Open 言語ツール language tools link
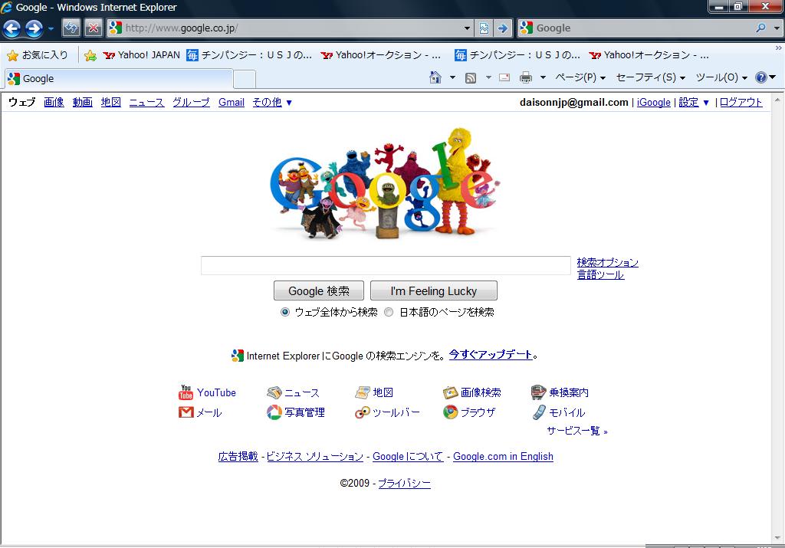The image size is (785, 548). [x=600, y=274]
